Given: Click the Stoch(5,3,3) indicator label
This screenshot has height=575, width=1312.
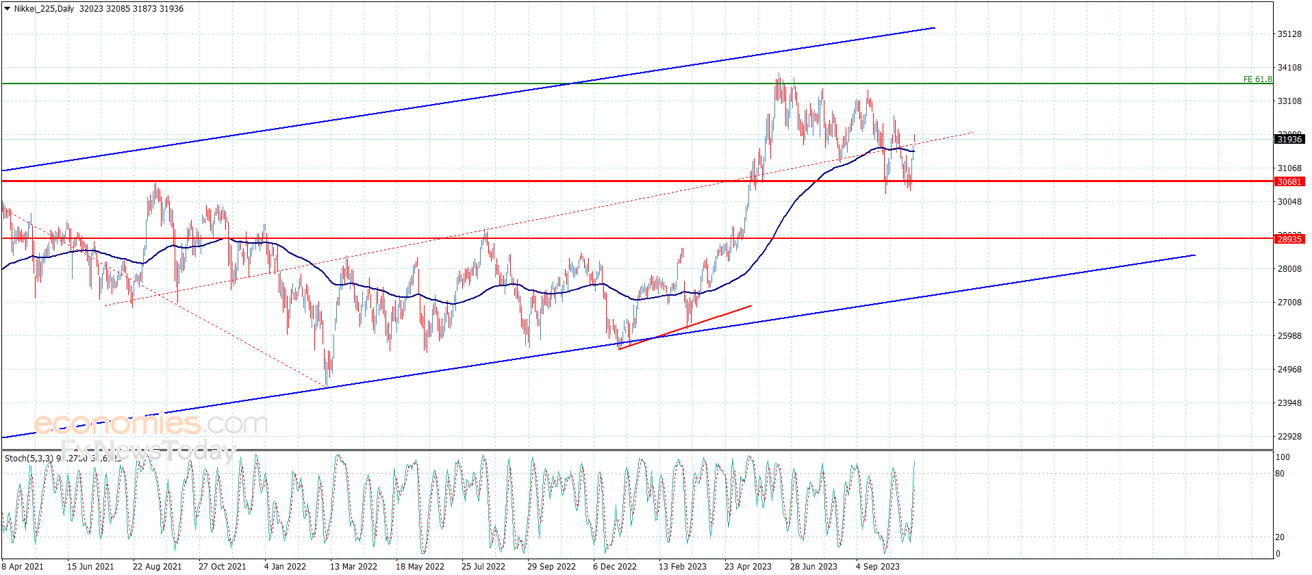Looking at the screenshot, I should pyautogui.click(x=29, y=458).
